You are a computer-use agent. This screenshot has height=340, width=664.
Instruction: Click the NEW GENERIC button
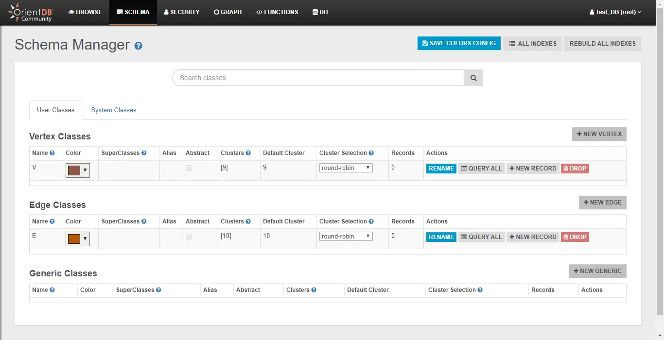(x=597, y=271)
